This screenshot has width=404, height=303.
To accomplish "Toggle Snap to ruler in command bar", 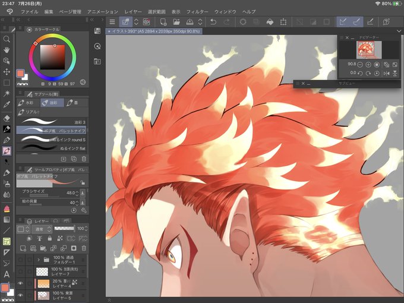I will point(343,22).
